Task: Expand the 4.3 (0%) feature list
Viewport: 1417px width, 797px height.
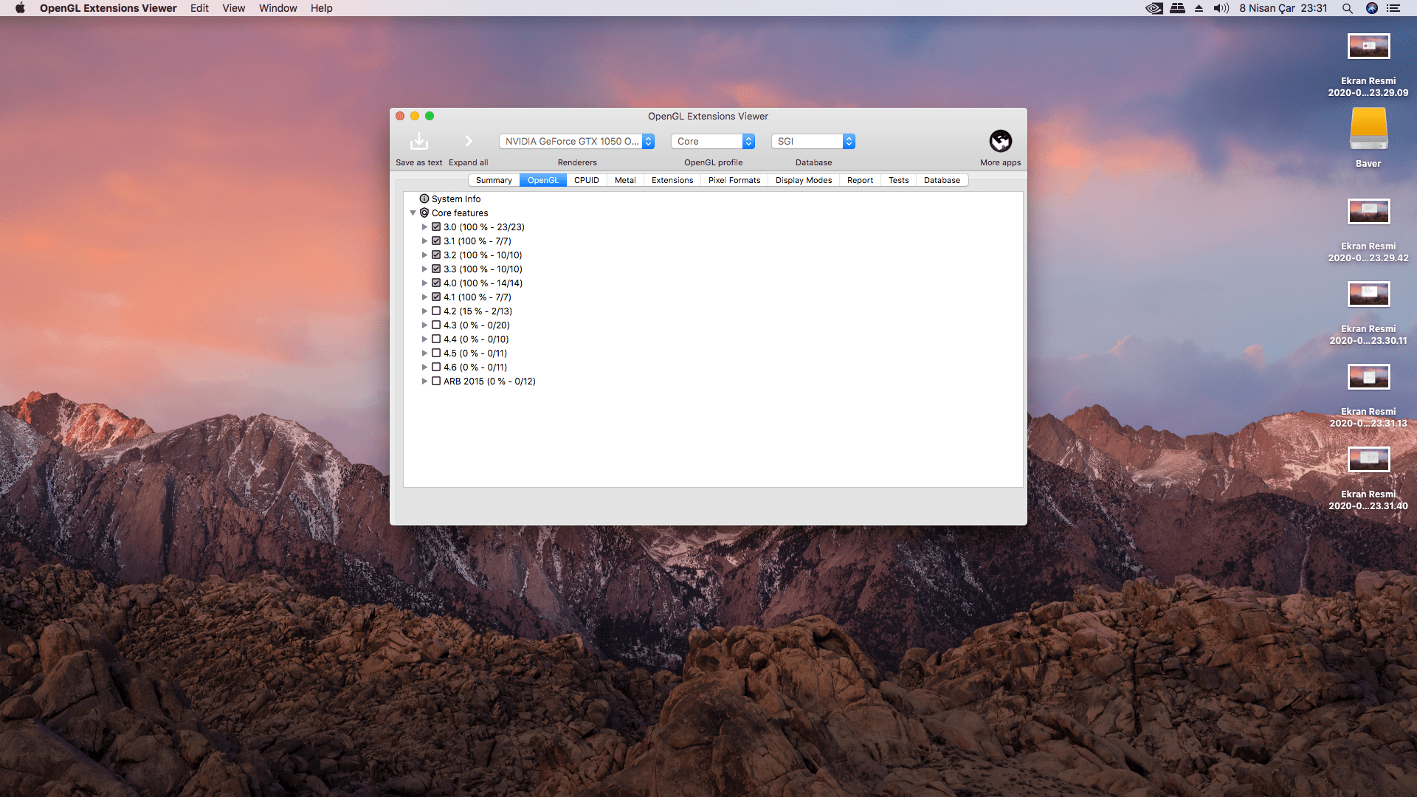Action: click(x=424, y=325)
